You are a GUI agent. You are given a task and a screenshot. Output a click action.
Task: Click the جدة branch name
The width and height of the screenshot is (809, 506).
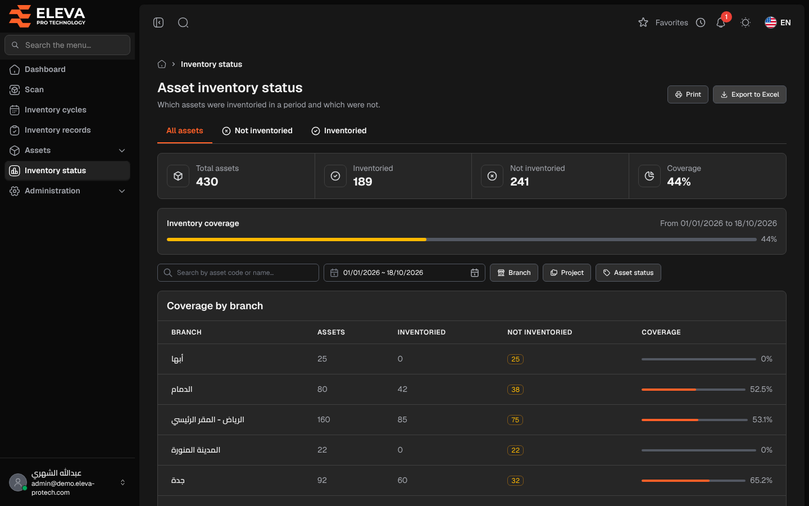178,480
